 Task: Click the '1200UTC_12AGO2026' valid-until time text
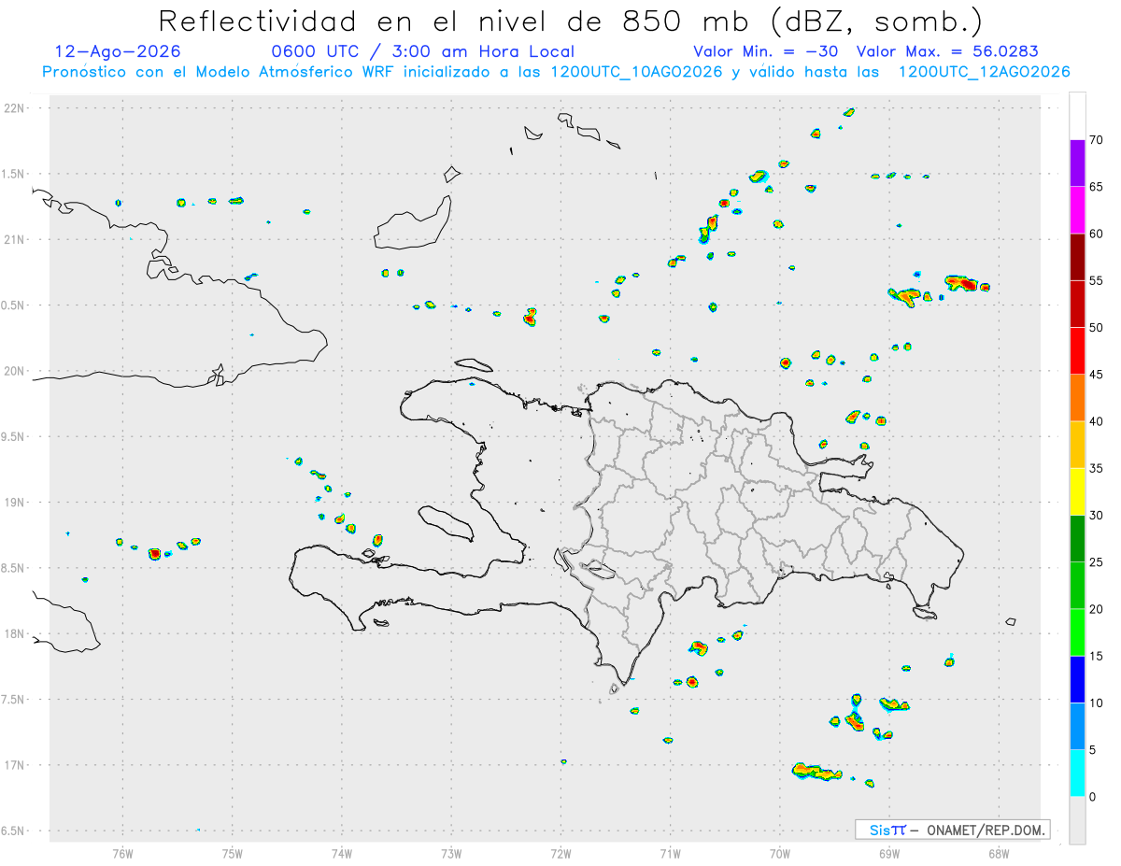point(984,72)
